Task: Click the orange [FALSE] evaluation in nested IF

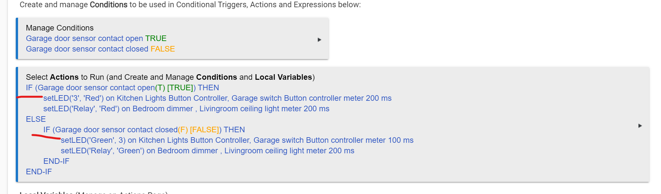Action: 204,130
